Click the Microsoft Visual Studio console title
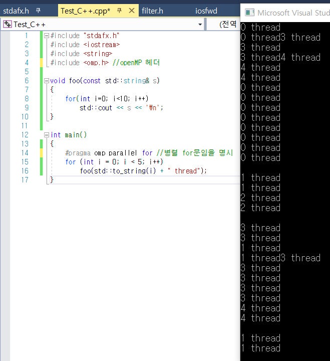 pos(293,13)
